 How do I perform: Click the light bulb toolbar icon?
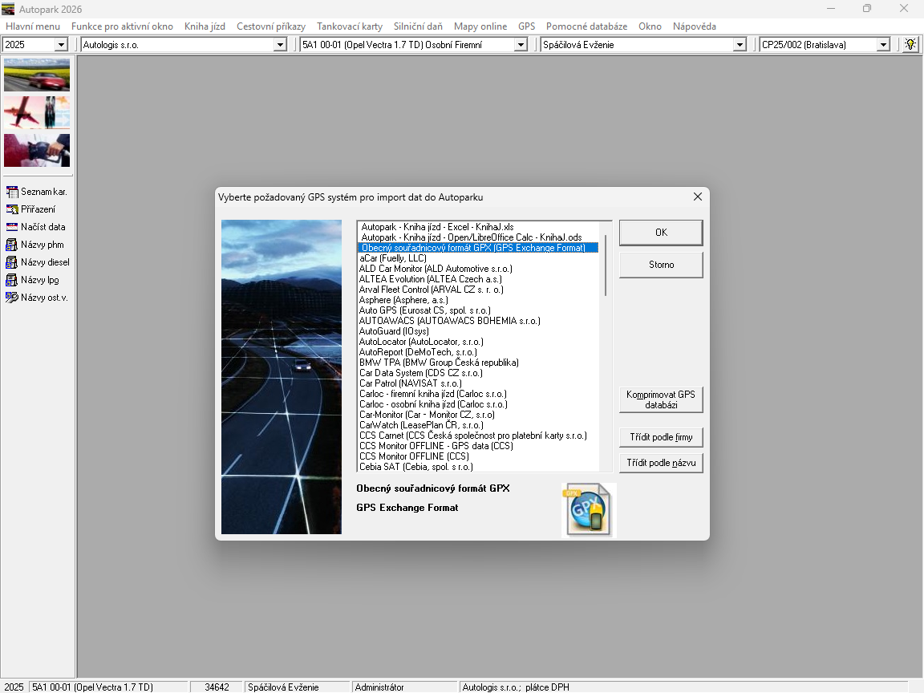tap(910, 45)
